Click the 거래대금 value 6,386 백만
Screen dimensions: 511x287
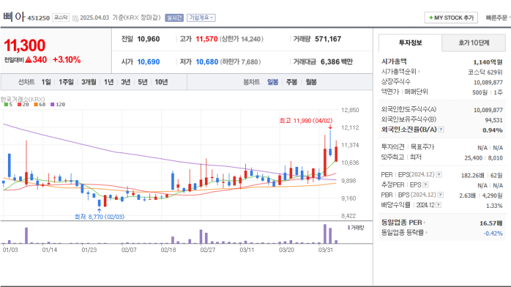coord(336,62)
